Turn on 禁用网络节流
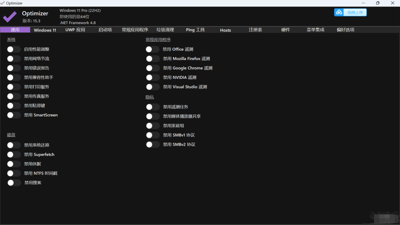The height and width of the screenshot is (225, 400). pos(14,58)
